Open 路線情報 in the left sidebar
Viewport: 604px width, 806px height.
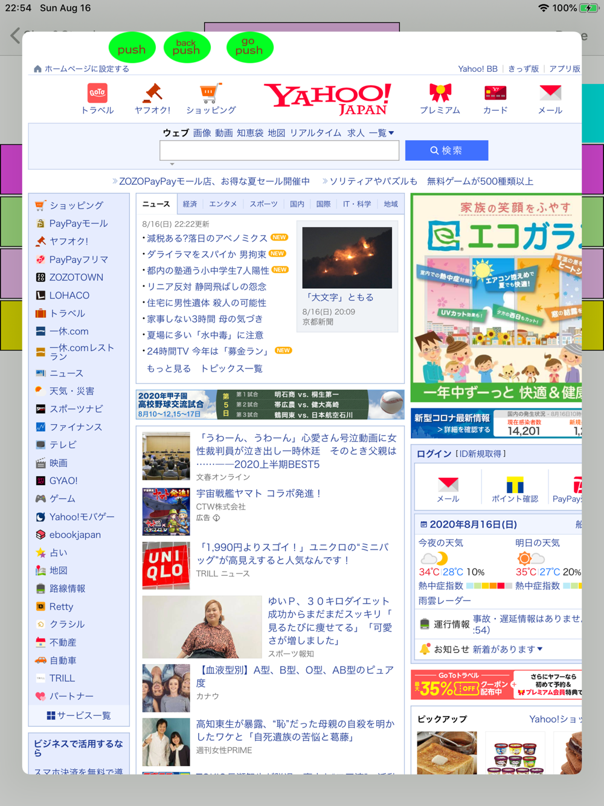coord(67,588)
